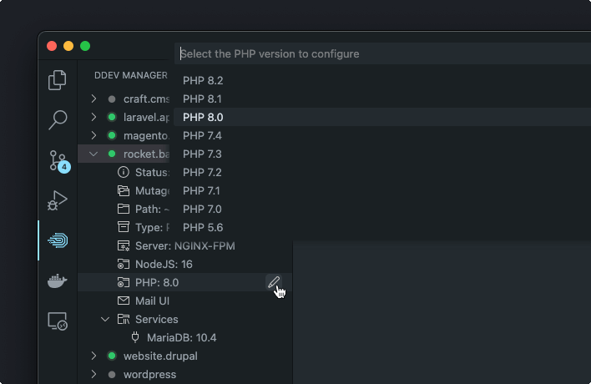591x384 pixels.
Task: Open the Run and Debug view
Action: pyautogui.click(x=58, y=200)
